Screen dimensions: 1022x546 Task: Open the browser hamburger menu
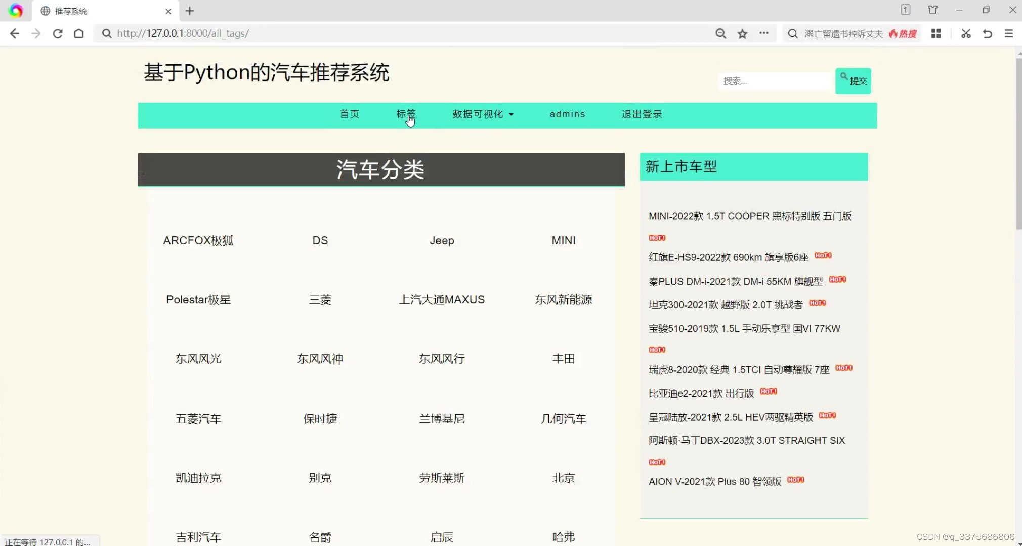[x=1010, y=33]
